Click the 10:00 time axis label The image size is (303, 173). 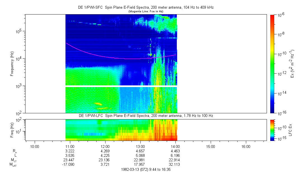pos(34,146)
